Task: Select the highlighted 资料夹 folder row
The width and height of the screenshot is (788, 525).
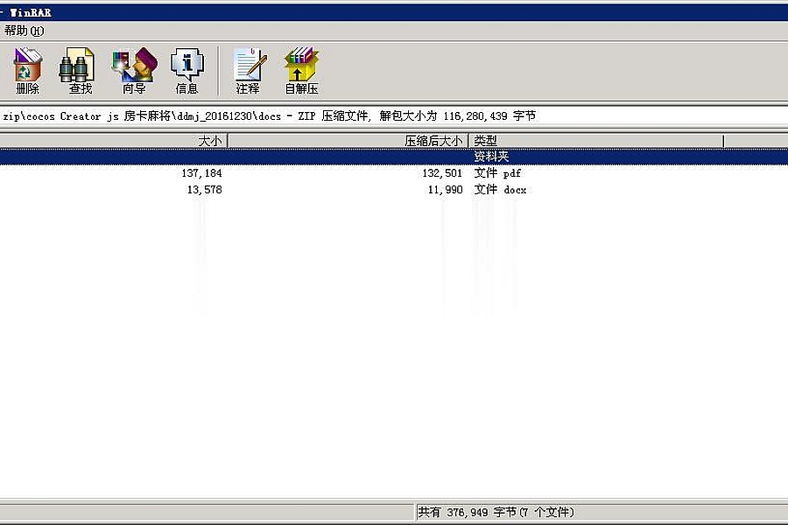Action: [x=394, y=157]
